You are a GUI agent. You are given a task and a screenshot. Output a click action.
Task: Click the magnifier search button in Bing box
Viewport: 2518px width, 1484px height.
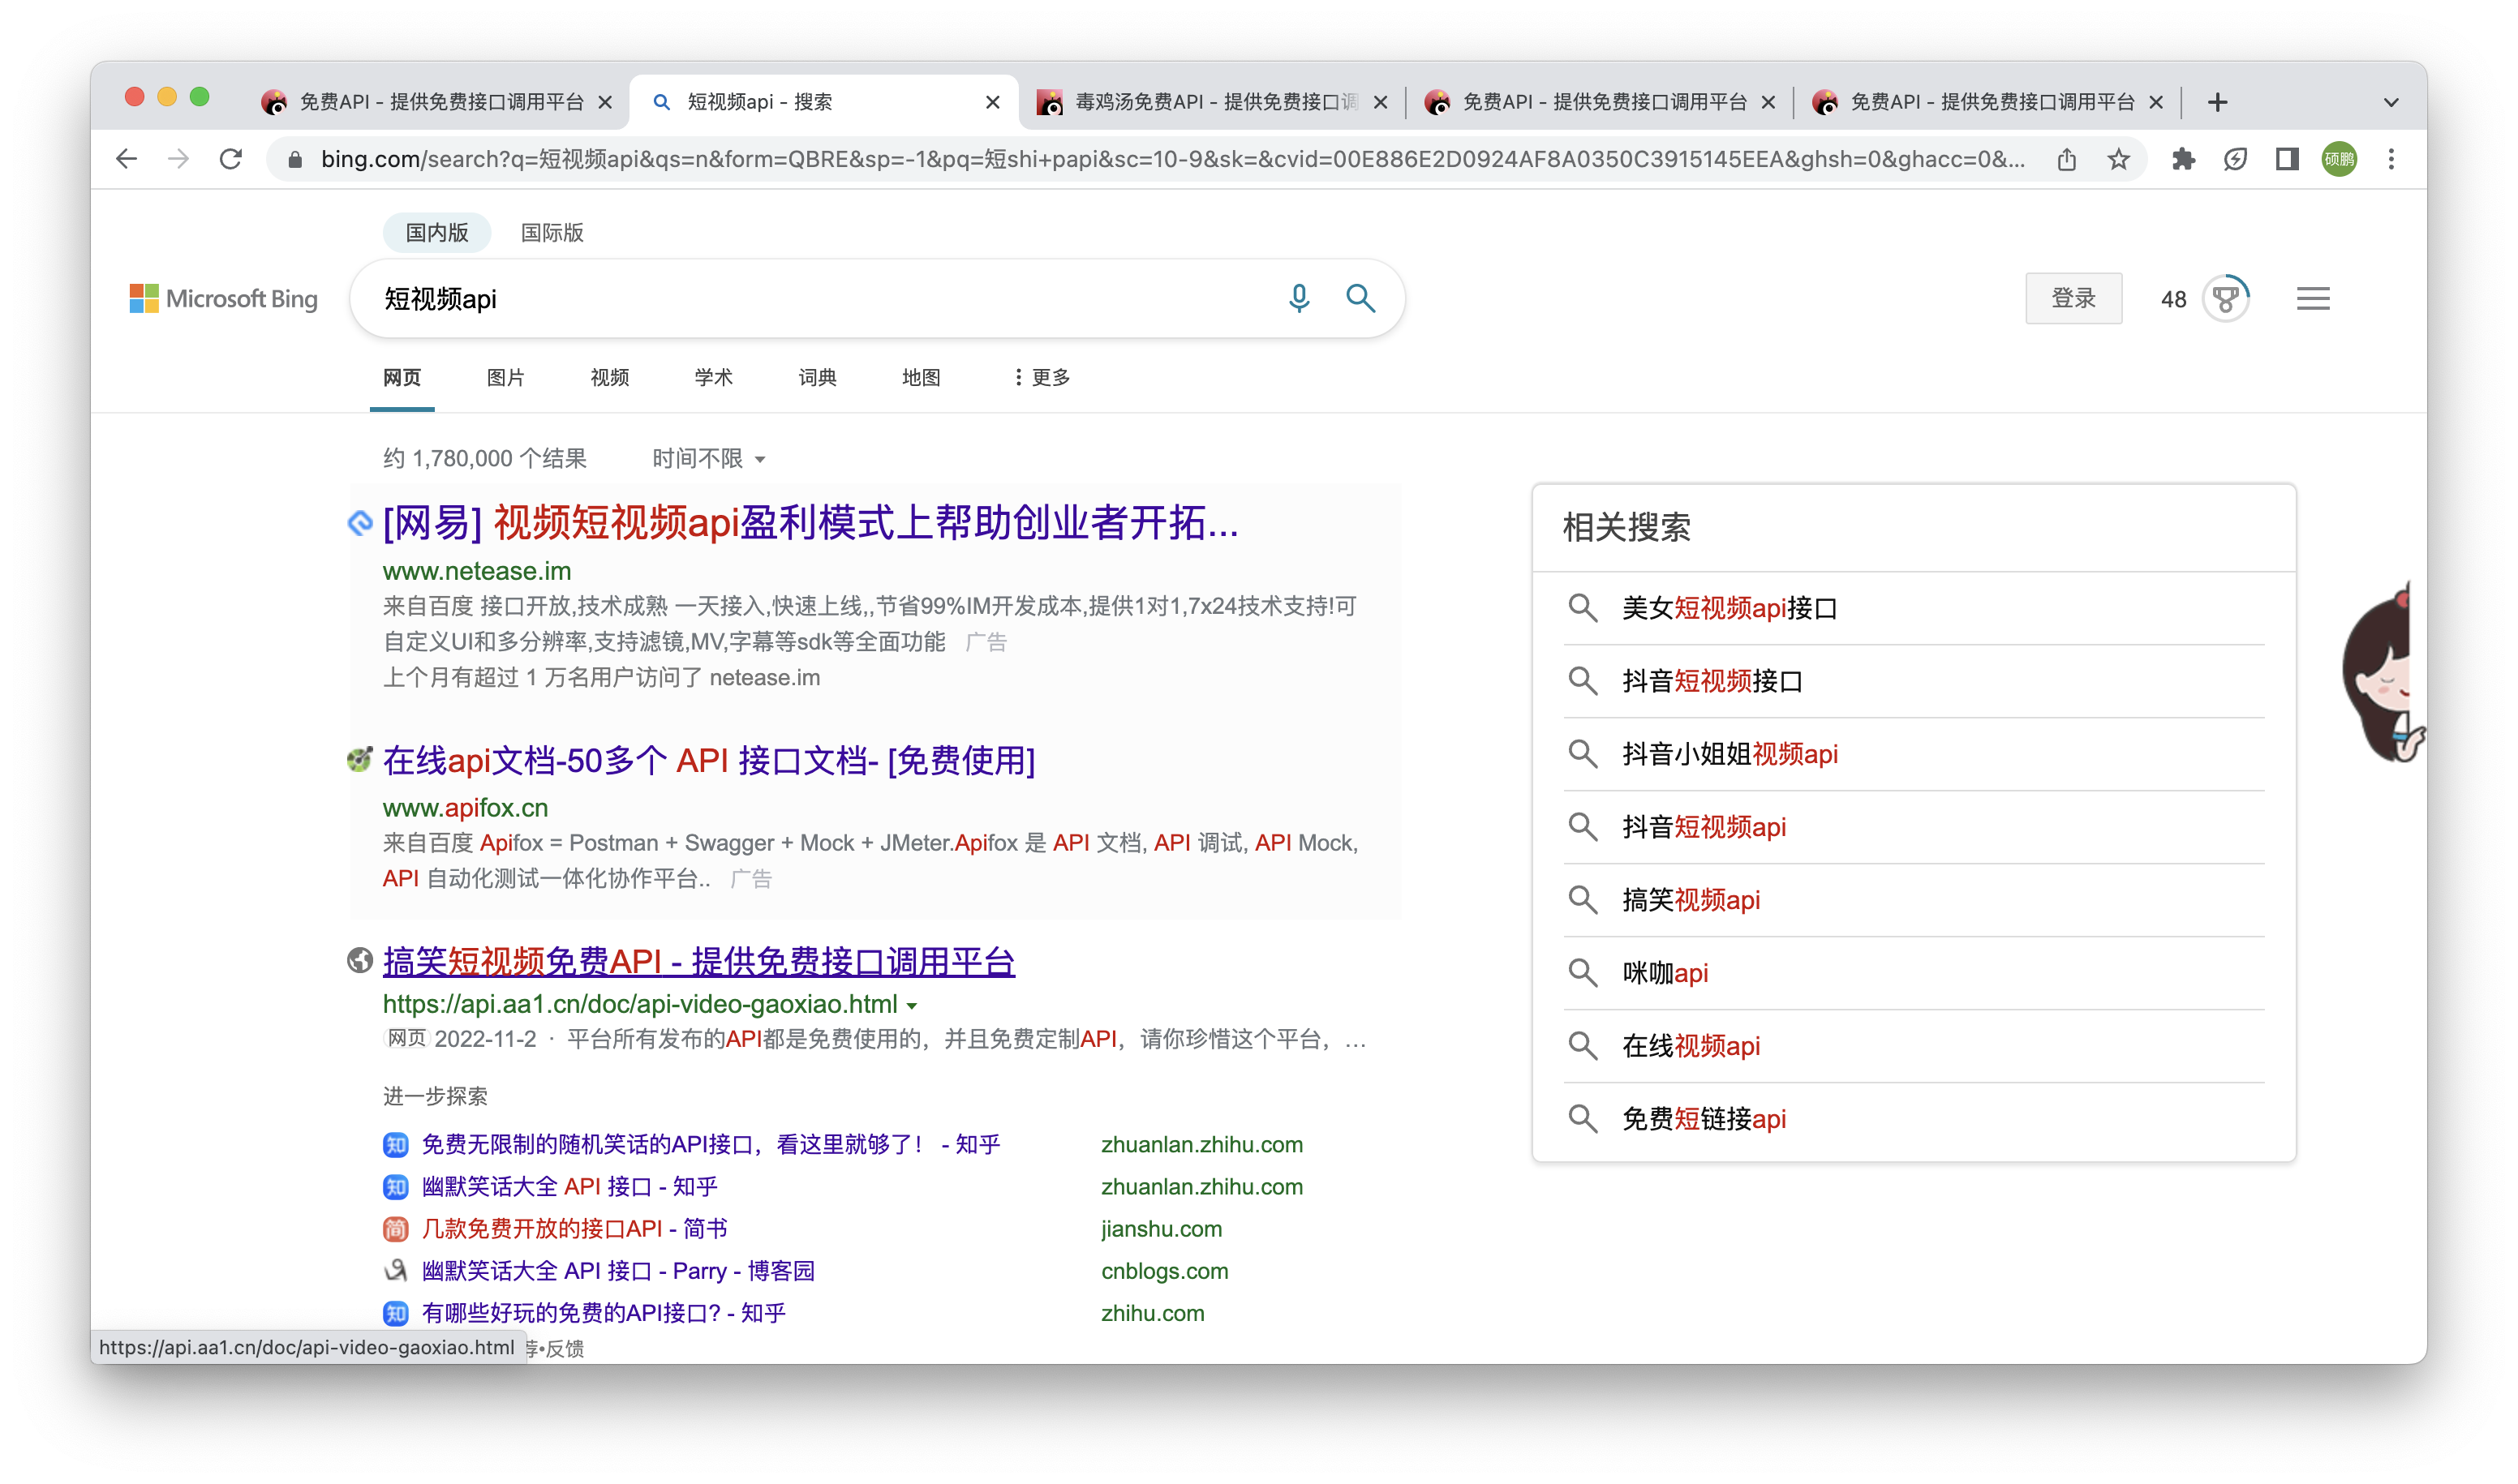(1360, 298)
